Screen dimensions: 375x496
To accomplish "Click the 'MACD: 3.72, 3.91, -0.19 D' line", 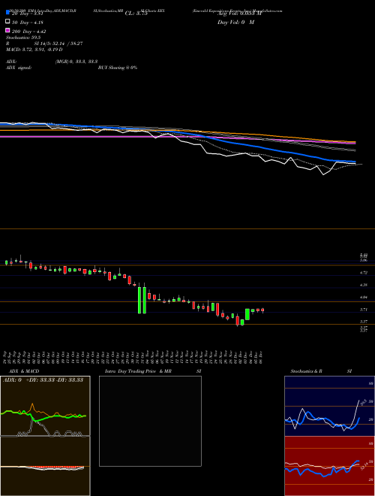I will pos(34,50).
